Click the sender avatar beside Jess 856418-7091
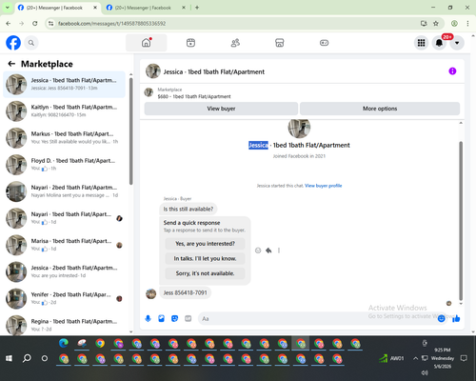Viewport: 476px width, 381px height. tap(150, 293)
